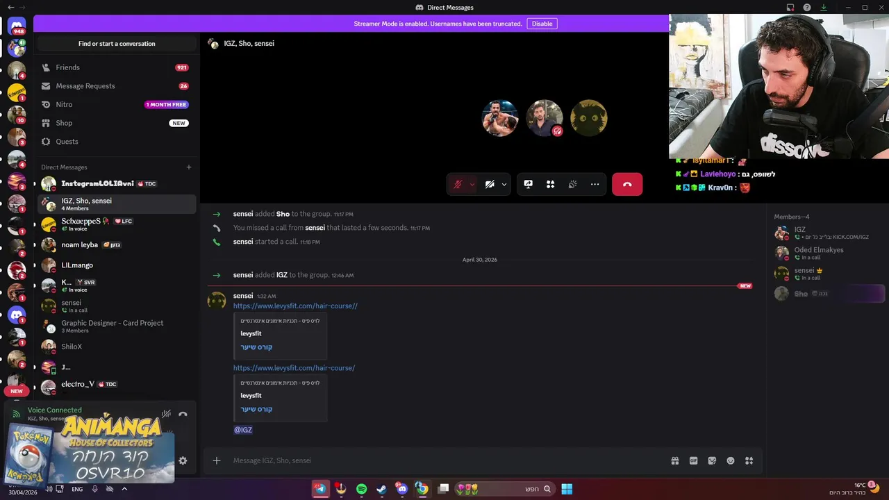This screenshot has width=889, height=500.
Task: Select the IGZ, Sho, sensei group chat
Action: point(117,204)
